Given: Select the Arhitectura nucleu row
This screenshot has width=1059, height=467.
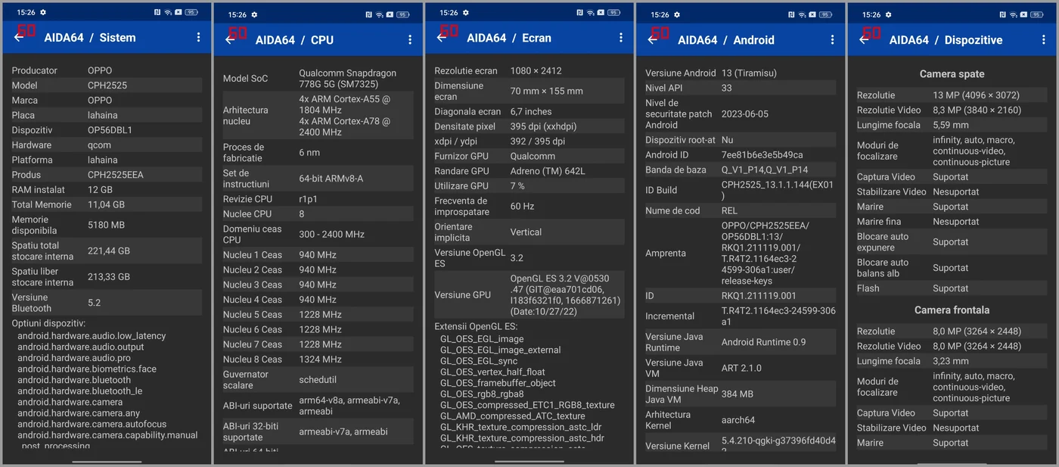Looking at the screenshot, I should point(318,115).
